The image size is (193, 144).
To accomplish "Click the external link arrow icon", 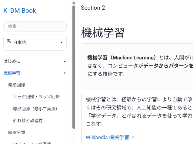I will (x=132, y=138).
